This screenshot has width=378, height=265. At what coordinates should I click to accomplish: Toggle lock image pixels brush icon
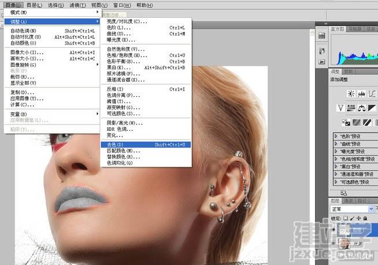pos(352,218)
